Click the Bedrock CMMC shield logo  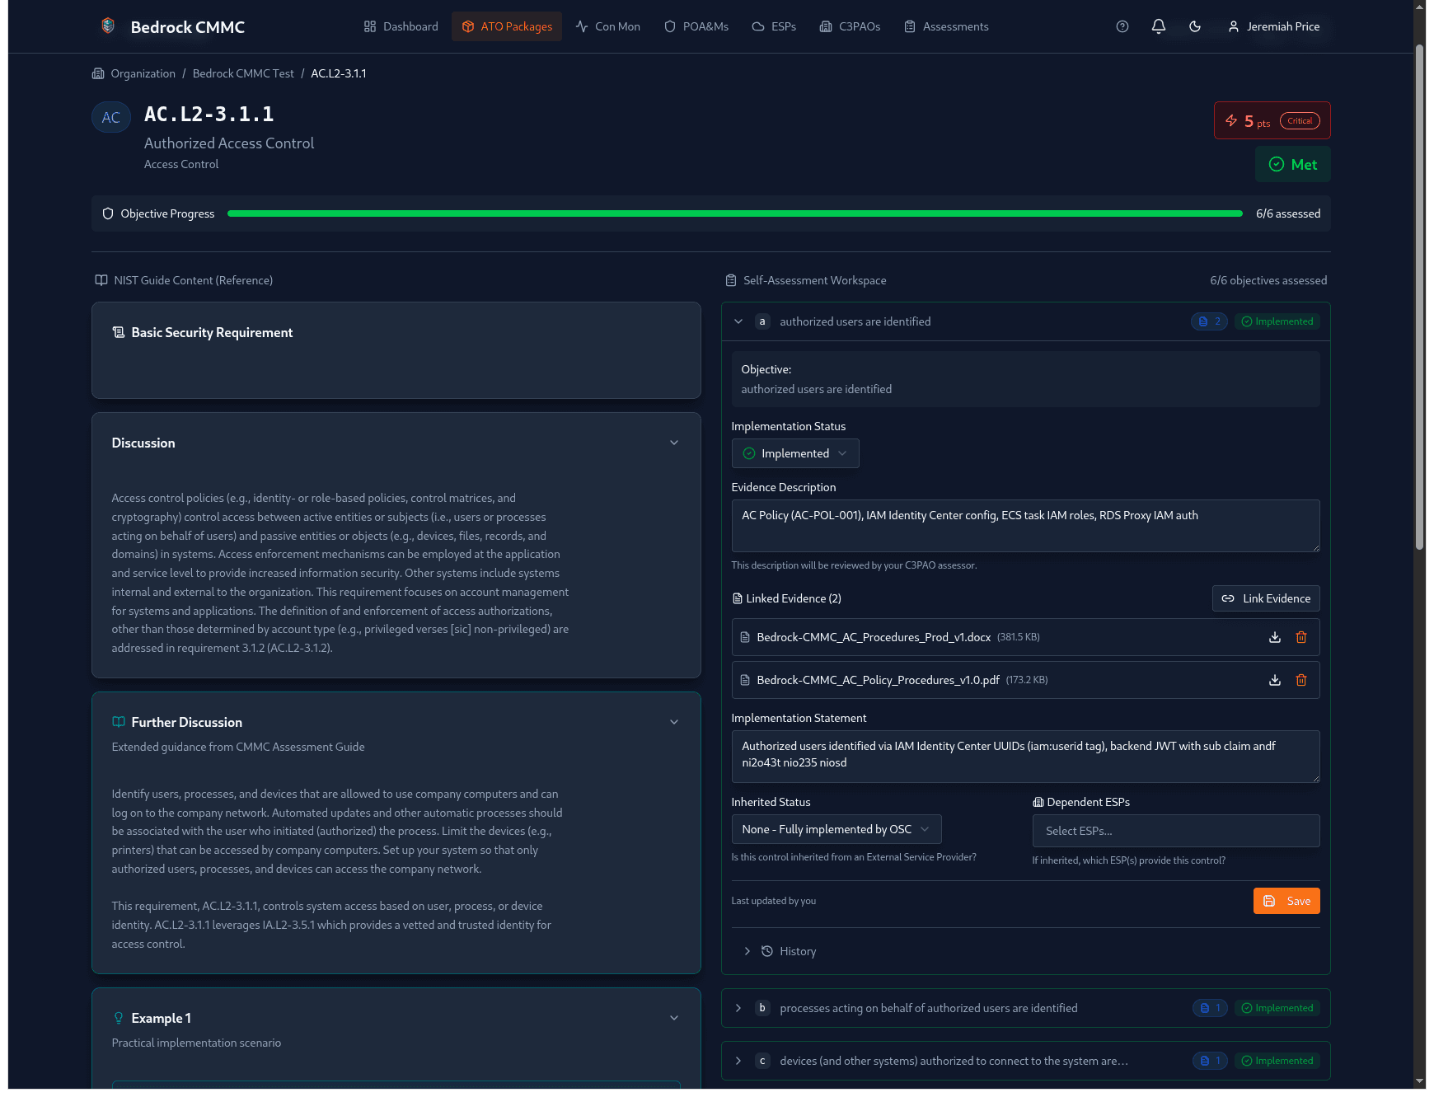(107, 25)
